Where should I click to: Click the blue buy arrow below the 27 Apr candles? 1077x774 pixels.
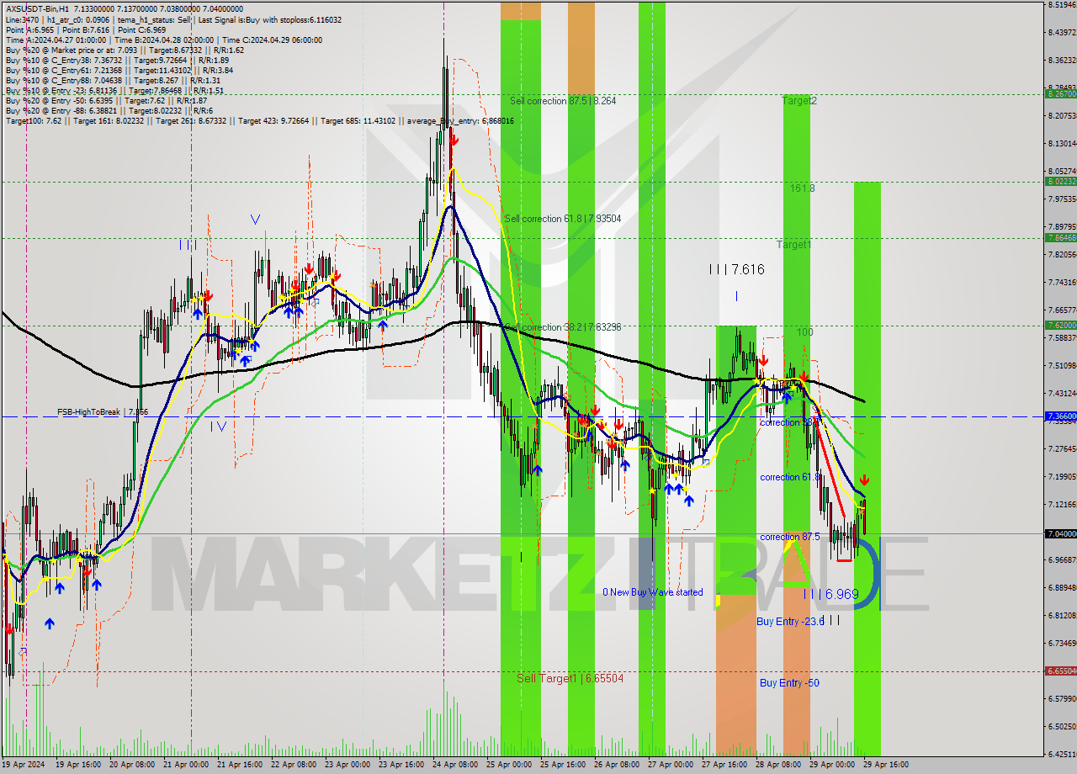tap(690, 500)
